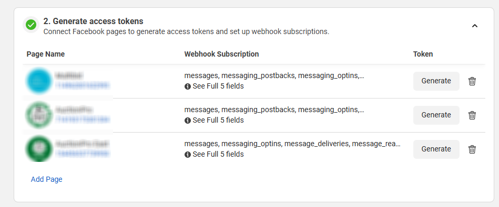Delete the first connected page with trash icon

[472, 81]
